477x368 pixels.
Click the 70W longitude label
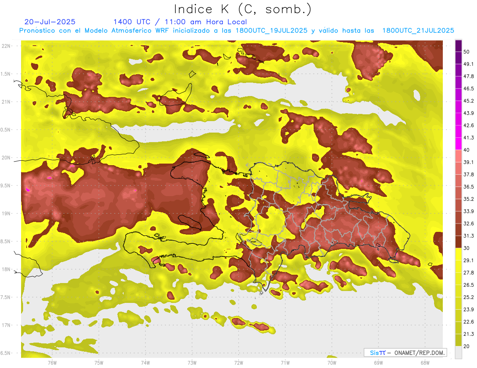point(332,363)
